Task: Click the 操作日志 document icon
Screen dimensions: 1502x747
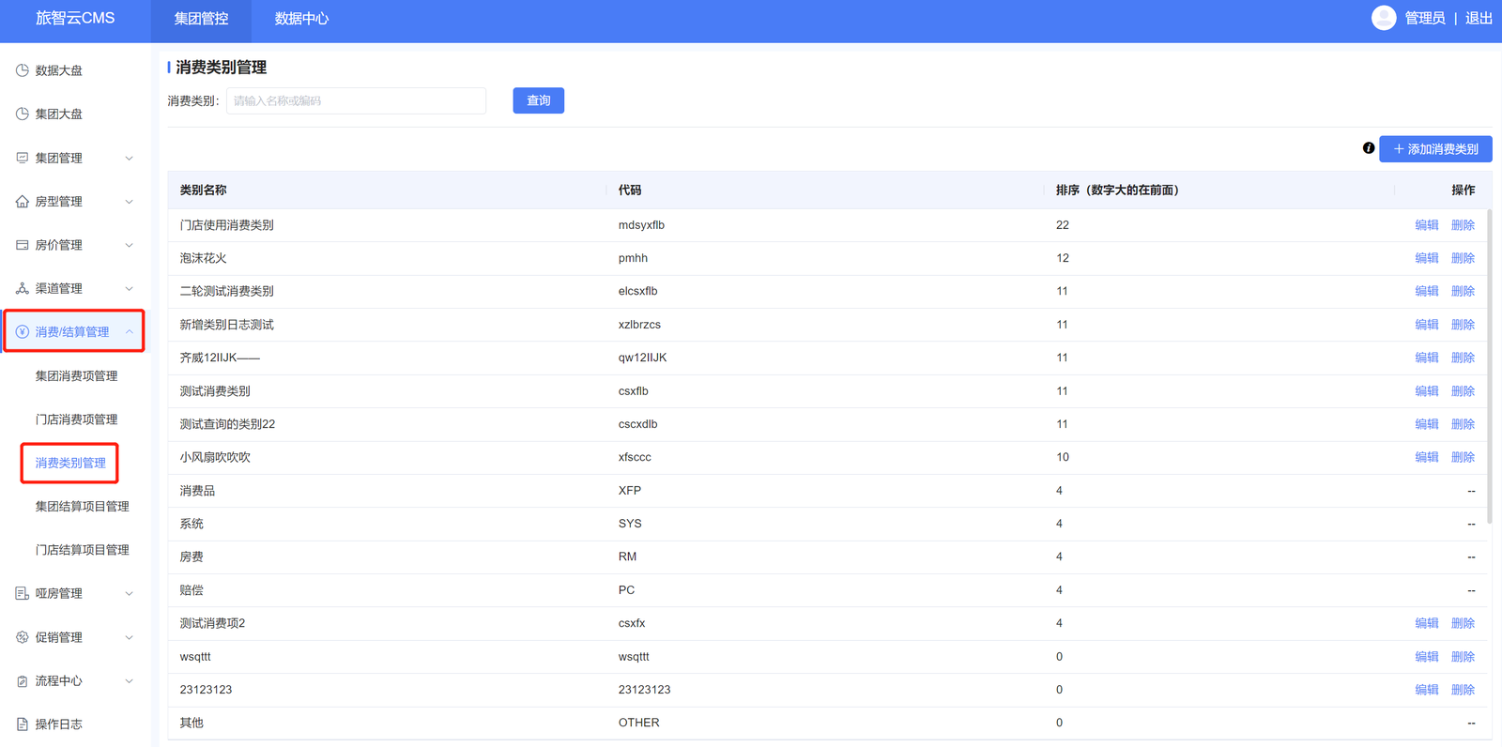Action: [x=23, y=724]
